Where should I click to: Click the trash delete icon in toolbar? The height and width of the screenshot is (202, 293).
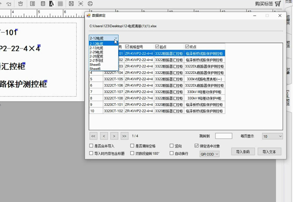click(x=21, y=4)
